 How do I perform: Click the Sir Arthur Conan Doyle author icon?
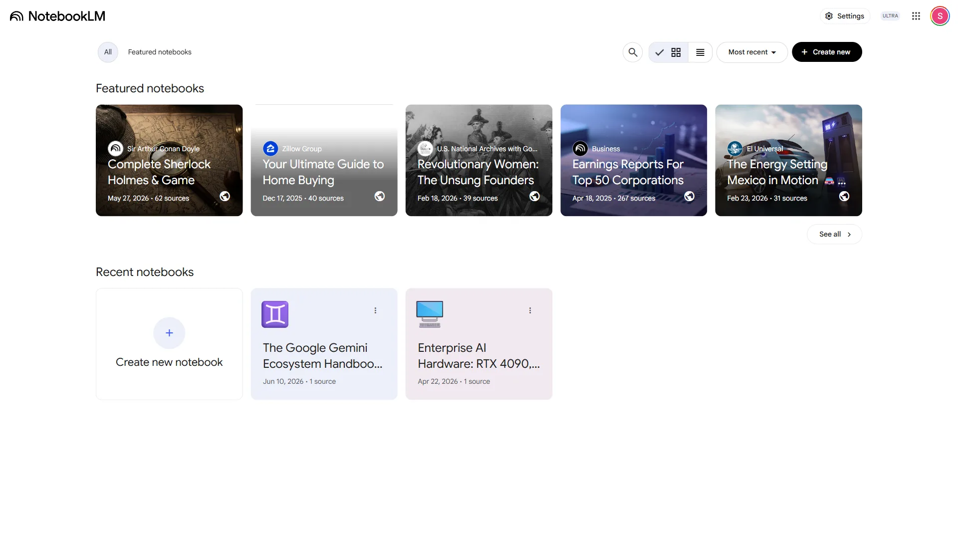point(115,148)
